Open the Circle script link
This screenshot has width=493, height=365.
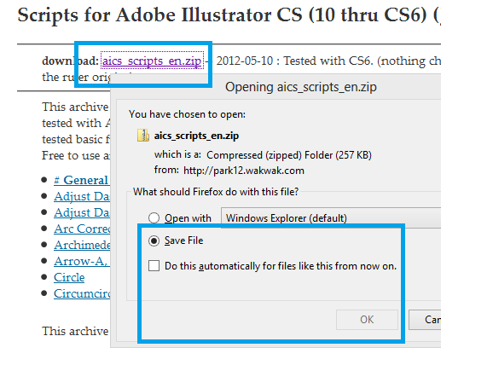click(x=69, y=278)
